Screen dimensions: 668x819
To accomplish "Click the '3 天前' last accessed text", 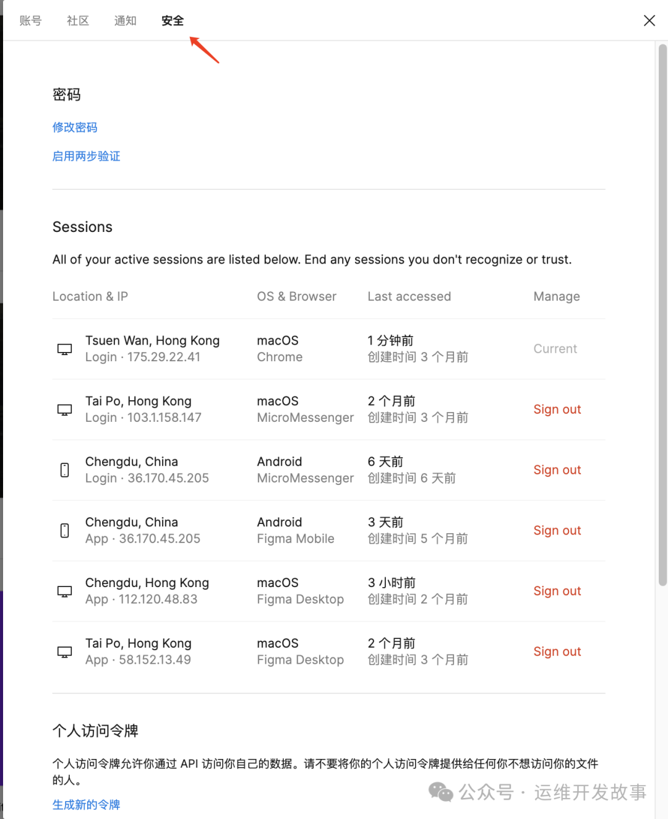I will pyautogui.click(x=385, y=522).
